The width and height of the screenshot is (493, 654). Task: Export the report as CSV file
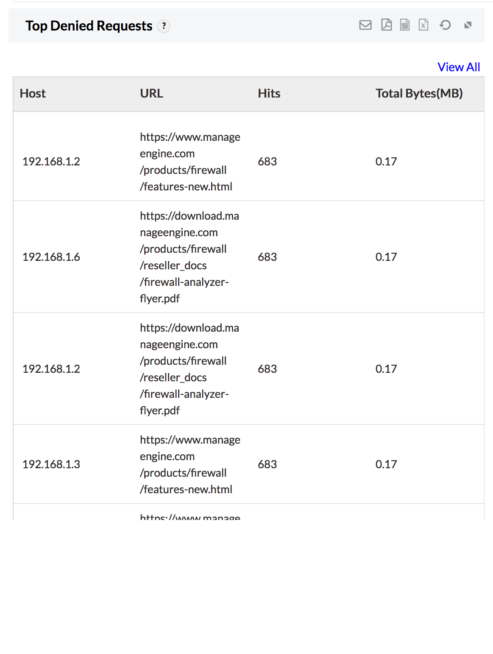pyautogui.click(x=405, y=25)
